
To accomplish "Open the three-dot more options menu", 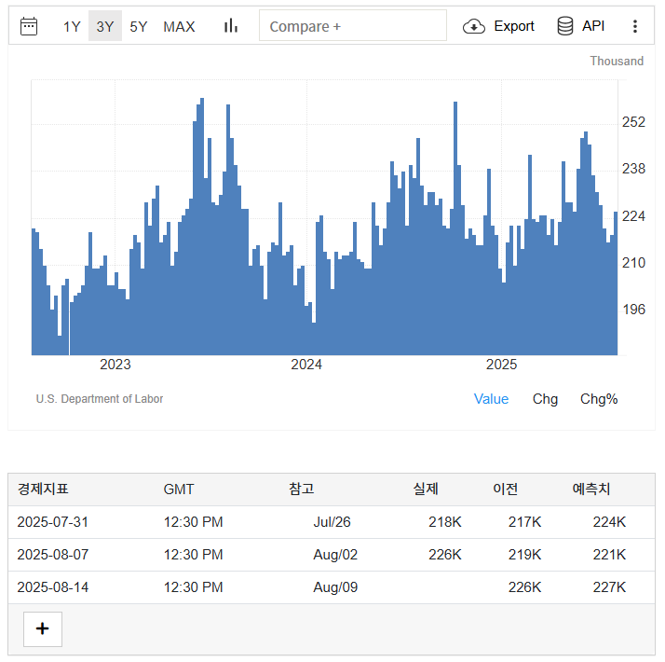I will point(635,26).
